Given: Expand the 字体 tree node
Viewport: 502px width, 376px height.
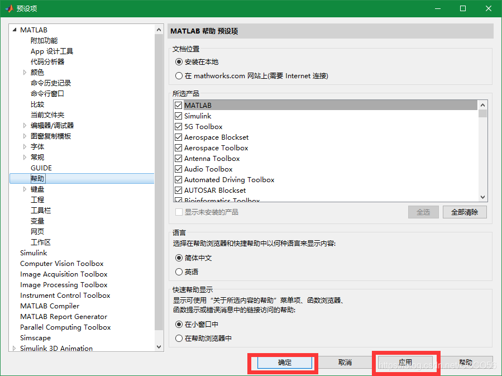Looking at the screenshot, I should click(25, 147).
